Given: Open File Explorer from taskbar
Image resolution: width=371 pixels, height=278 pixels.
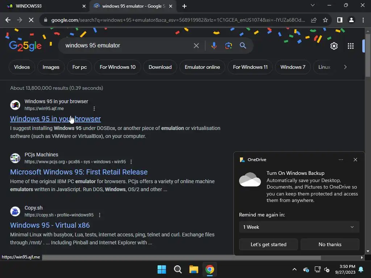Looking at the screenshot, I should point(193,269).
